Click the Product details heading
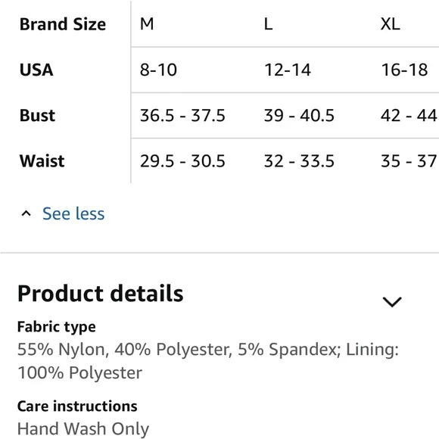 (x=101, y=294)
